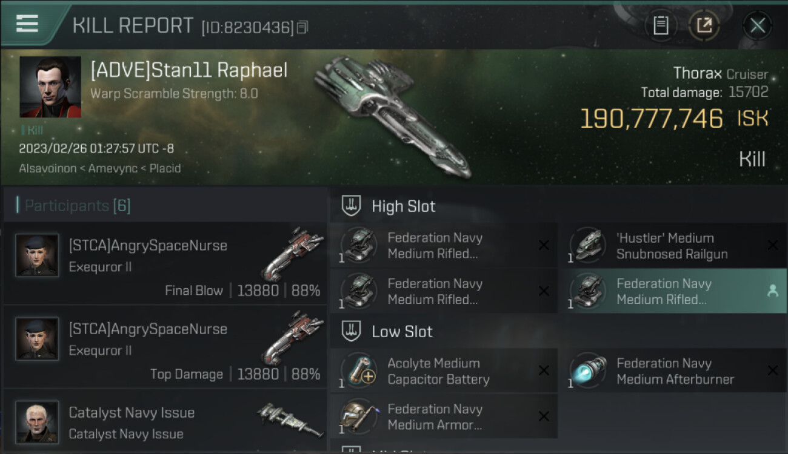Click the Federation Navy Medium Armor module icon
788x454 pixels.
coord(358,416)
